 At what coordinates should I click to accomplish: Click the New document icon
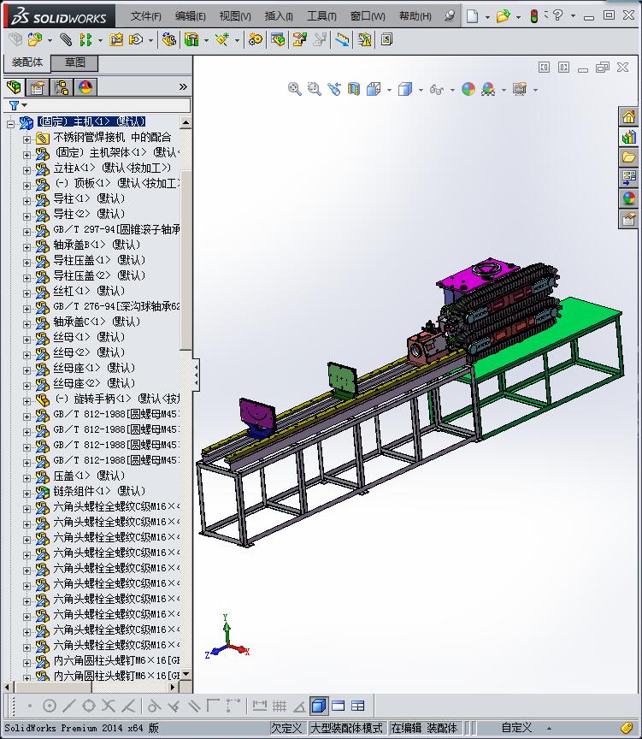[x=472, y=16]
